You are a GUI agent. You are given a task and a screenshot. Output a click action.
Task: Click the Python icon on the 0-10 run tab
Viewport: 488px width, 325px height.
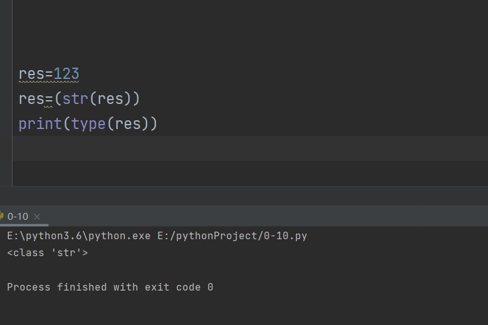coord(2,217)
